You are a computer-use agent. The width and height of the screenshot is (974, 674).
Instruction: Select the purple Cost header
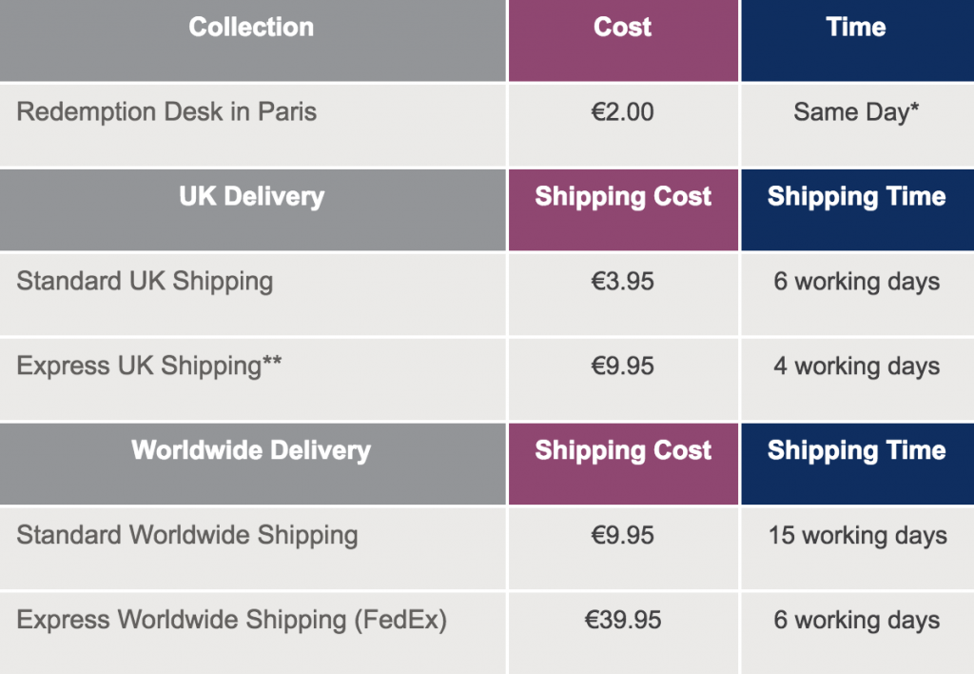click(623, 40)
